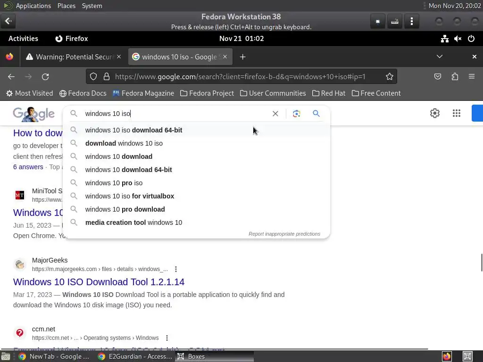Open Fedora Docs bookmark
483x362 pixels.
point(83,93)
